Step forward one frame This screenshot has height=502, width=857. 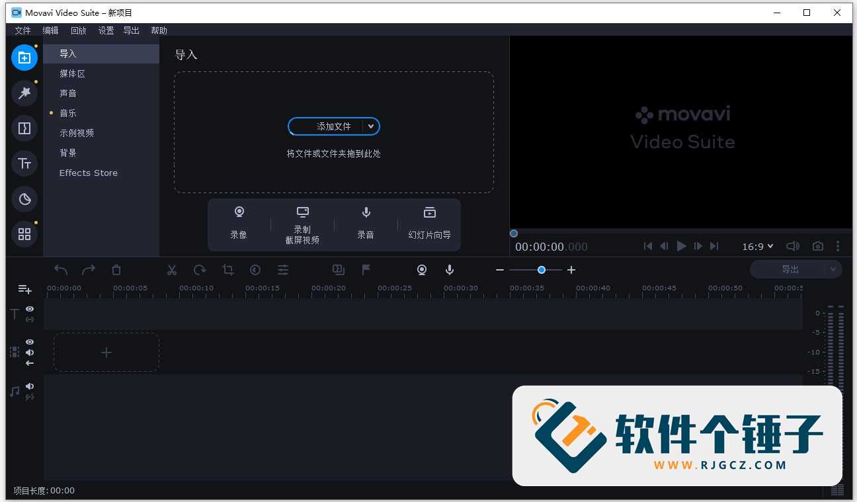pyautogui.click(x=698, y=246)
